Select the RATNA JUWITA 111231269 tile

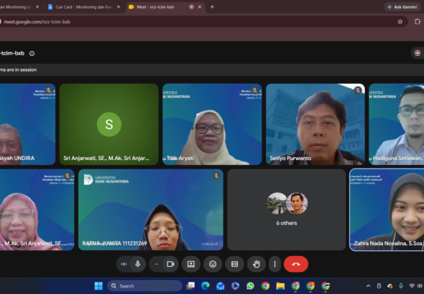point(151,209)
